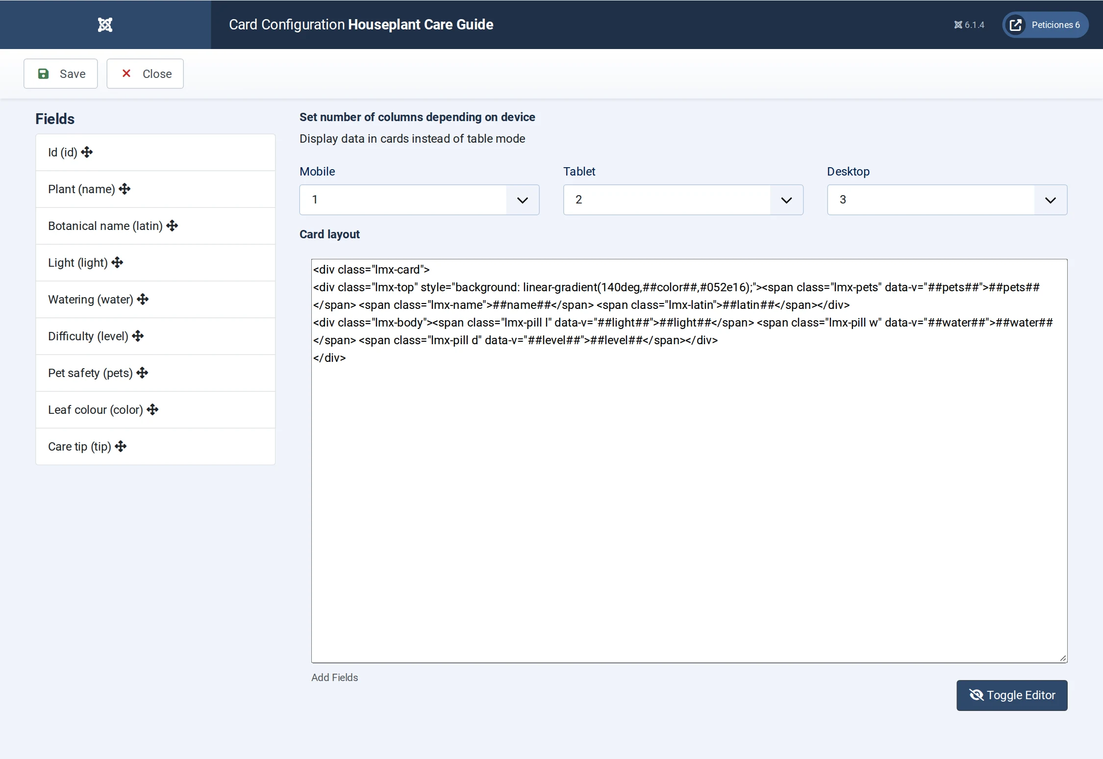The height and width of the screenshot is (759, 1103).
Task: Close the card configuration
Action: click(145, 74)
